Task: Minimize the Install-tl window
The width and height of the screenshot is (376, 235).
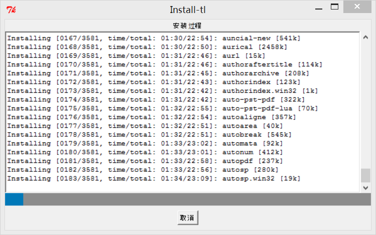Action: click(x=319, y=7)
